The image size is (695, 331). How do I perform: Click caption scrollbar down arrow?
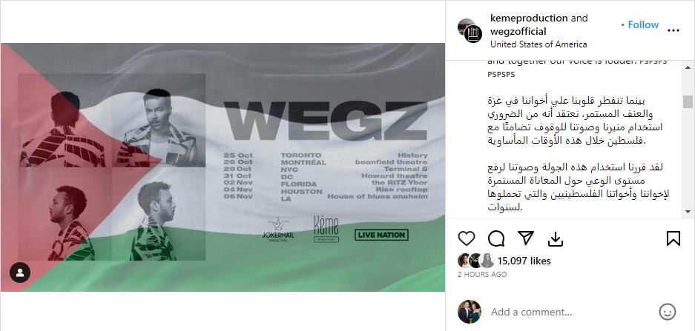click(x=688, y=211)
